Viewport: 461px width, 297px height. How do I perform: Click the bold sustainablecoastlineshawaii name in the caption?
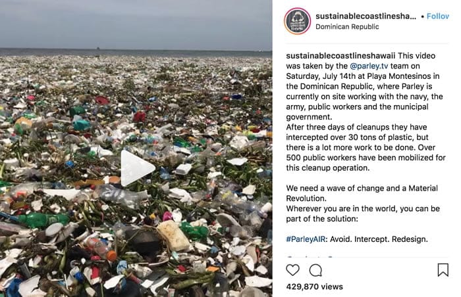pos(340,56)
